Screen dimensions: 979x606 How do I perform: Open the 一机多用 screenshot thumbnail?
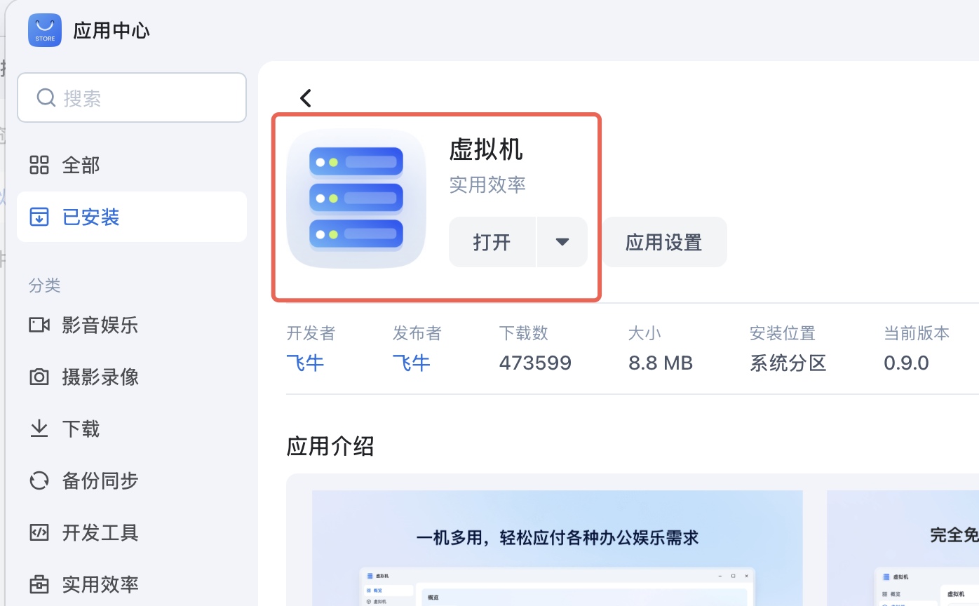click(558, 548)
